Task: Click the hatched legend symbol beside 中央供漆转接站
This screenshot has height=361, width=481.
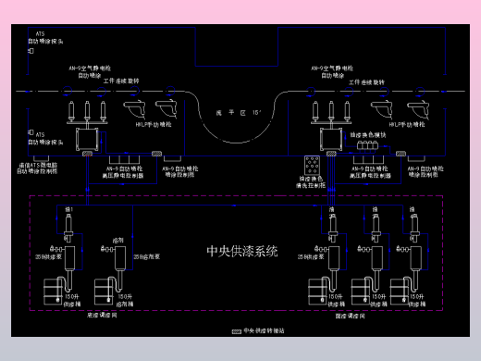Action: (237, 331)
